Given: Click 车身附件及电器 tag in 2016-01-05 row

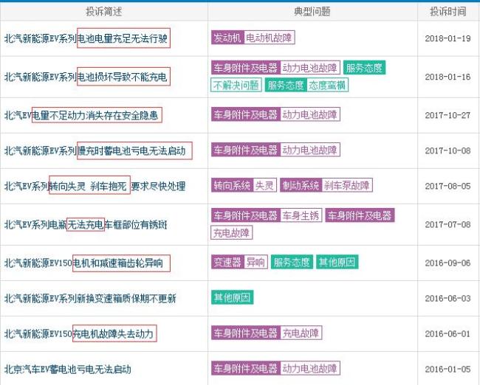Looking at the screenshot, I should pyautogui.click(x=245, y=368).
